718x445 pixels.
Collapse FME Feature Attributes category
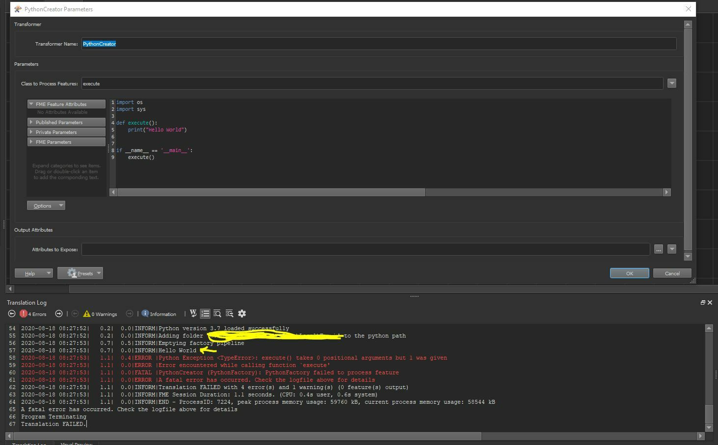point(66,104)
